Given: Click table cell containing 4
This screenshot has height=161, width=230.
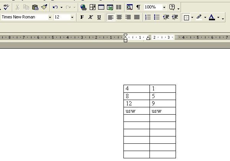Looking at the screenshot, I should coord(136,89).
